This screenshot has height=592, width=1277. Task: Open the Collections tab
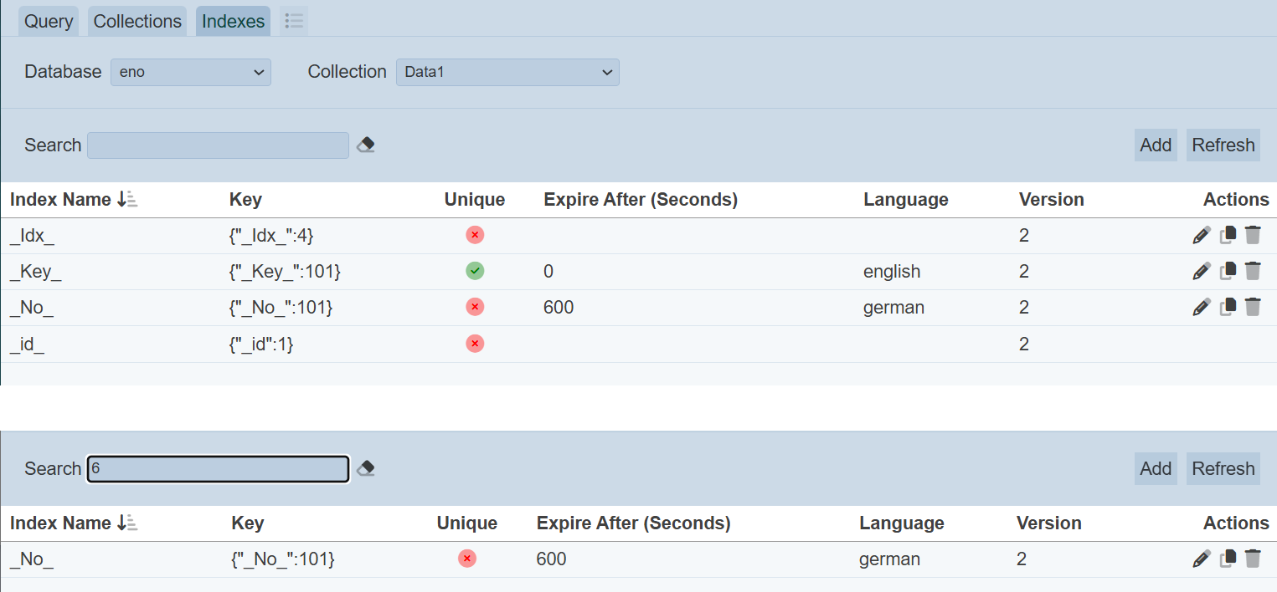[x=137, y=22]
